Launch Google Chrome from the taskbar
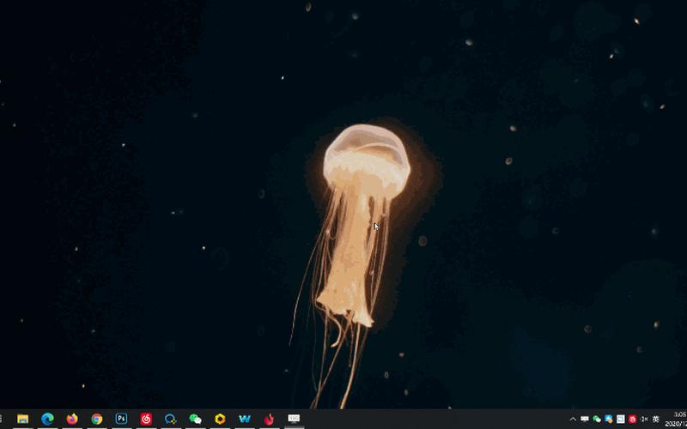Viewport: 687px width, 429px height. [x=97, y=419]
